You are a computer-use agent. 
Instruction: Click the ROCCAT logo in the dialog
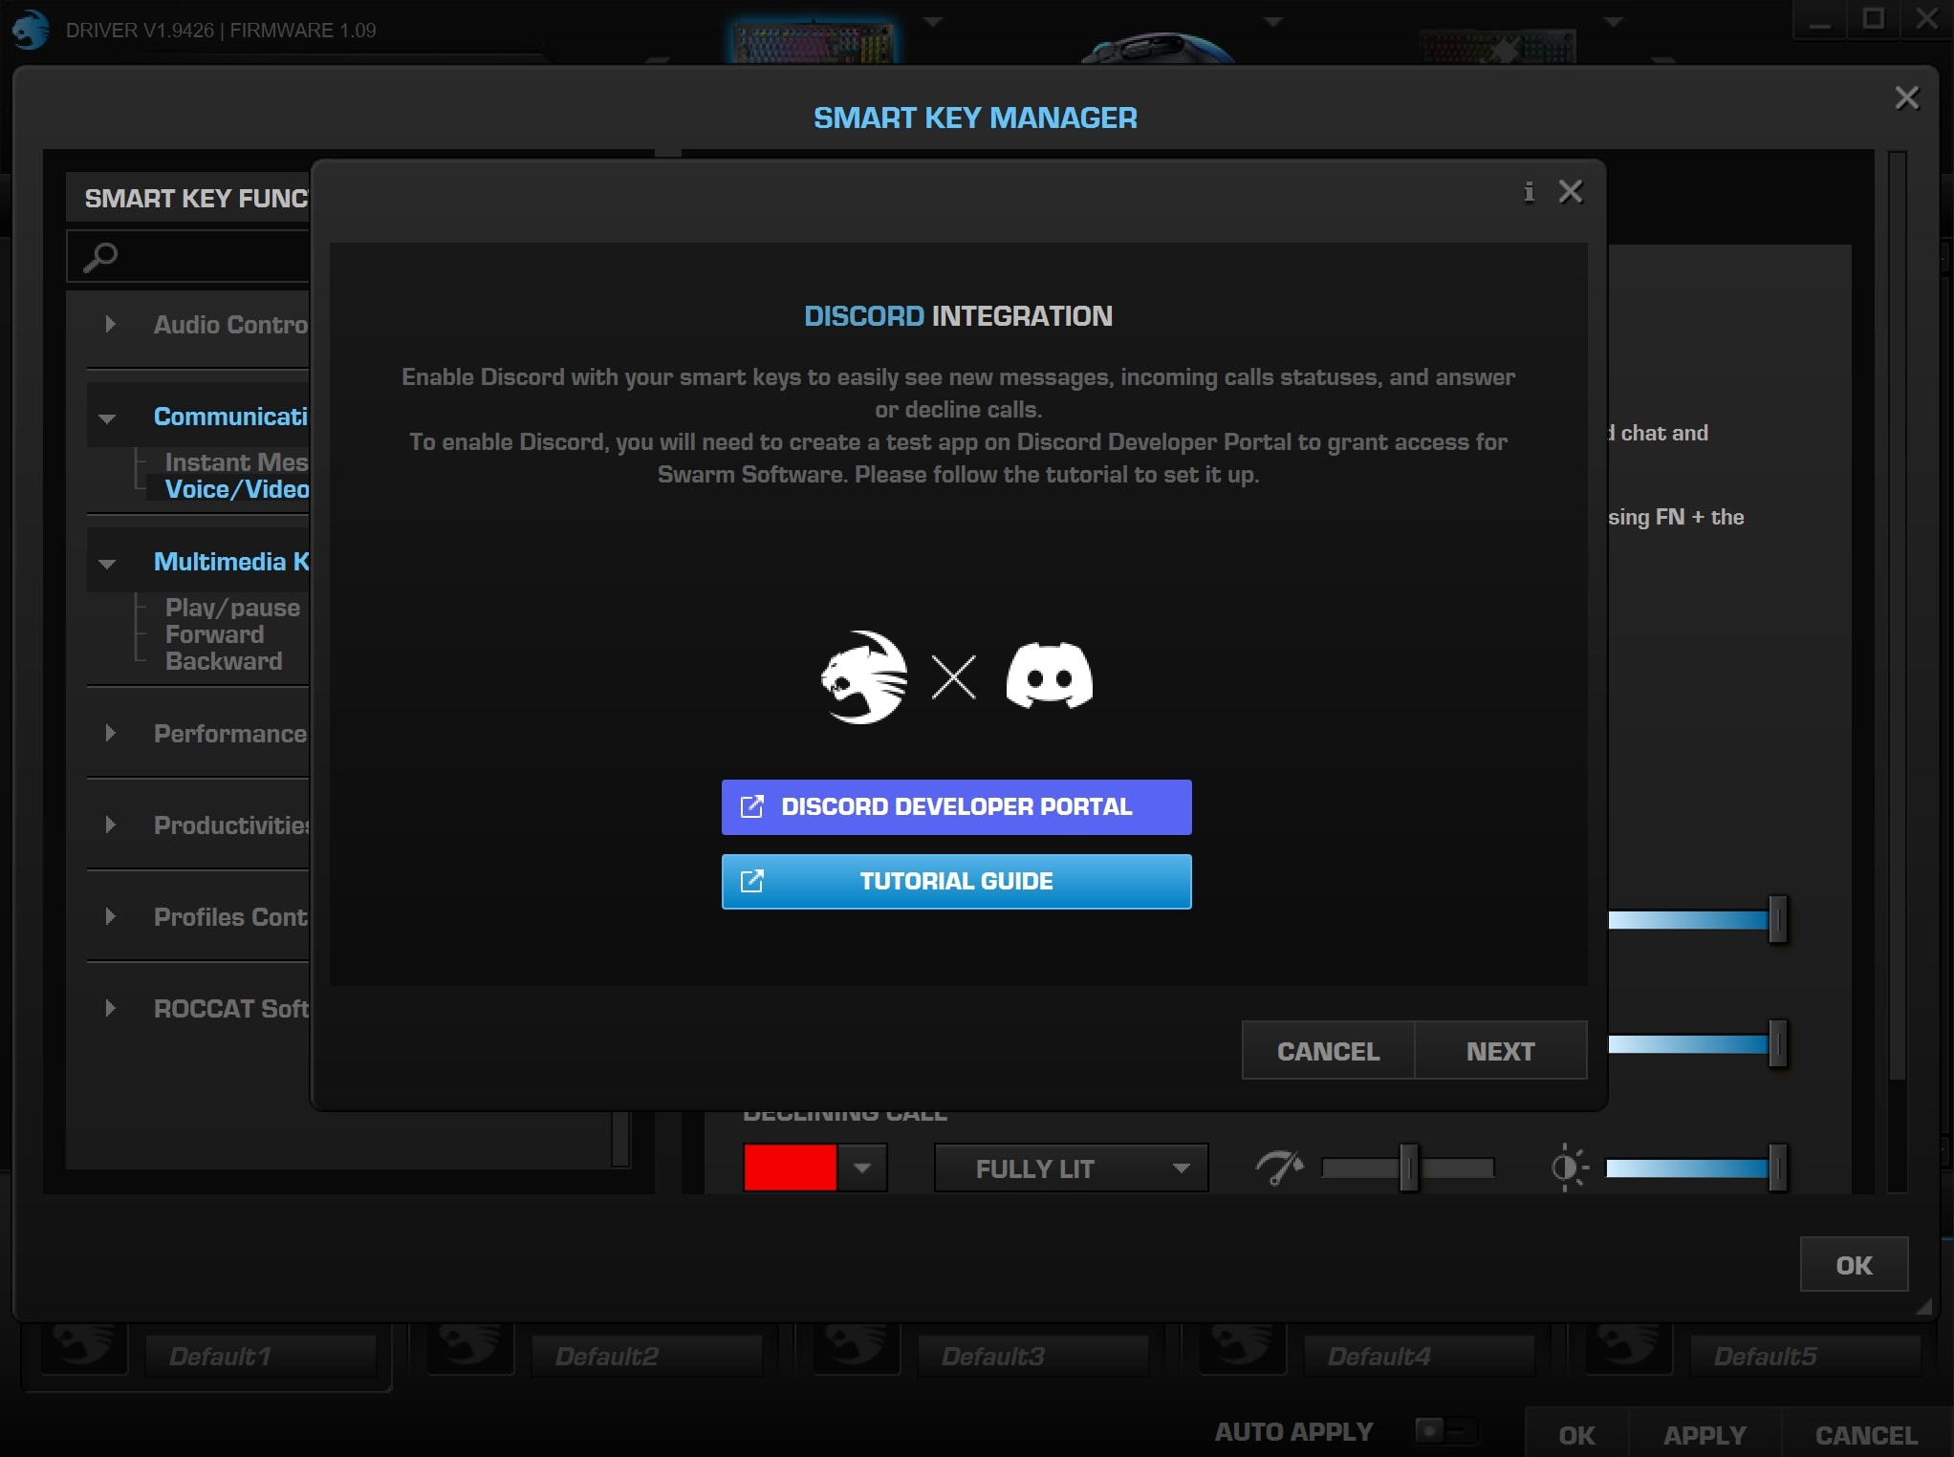pos(864,677)
